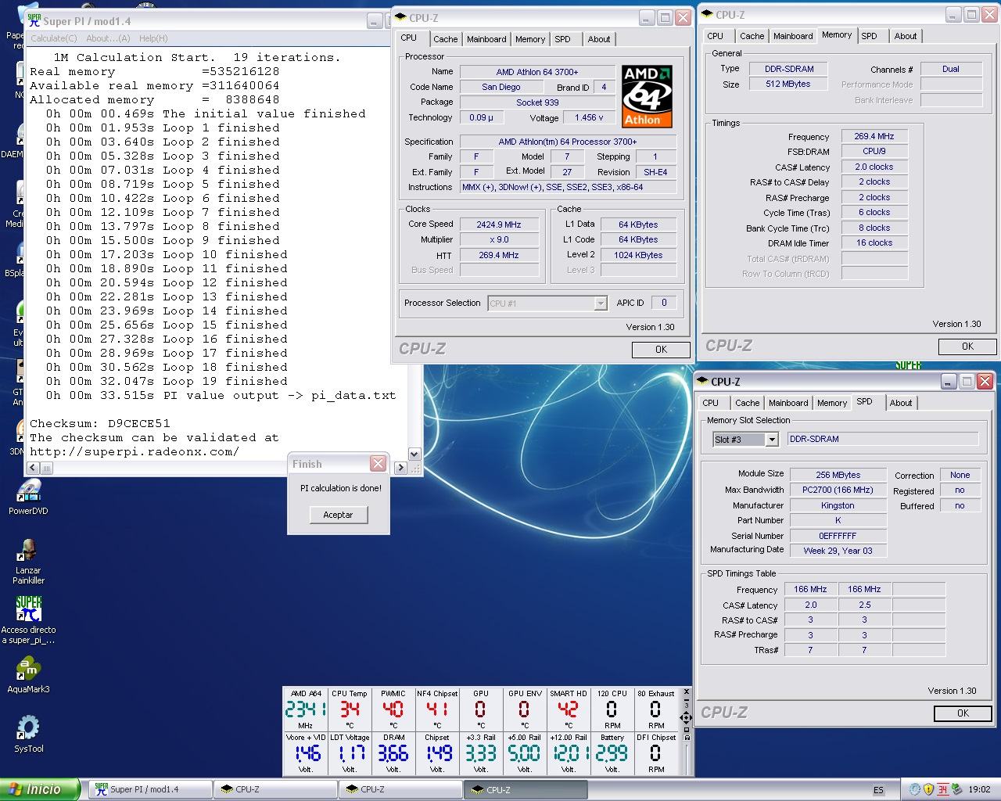Open the Memory Slot Selection dropdown
Image resolution: width=1001 pixels, height=801 pixels.
point(771,440)
